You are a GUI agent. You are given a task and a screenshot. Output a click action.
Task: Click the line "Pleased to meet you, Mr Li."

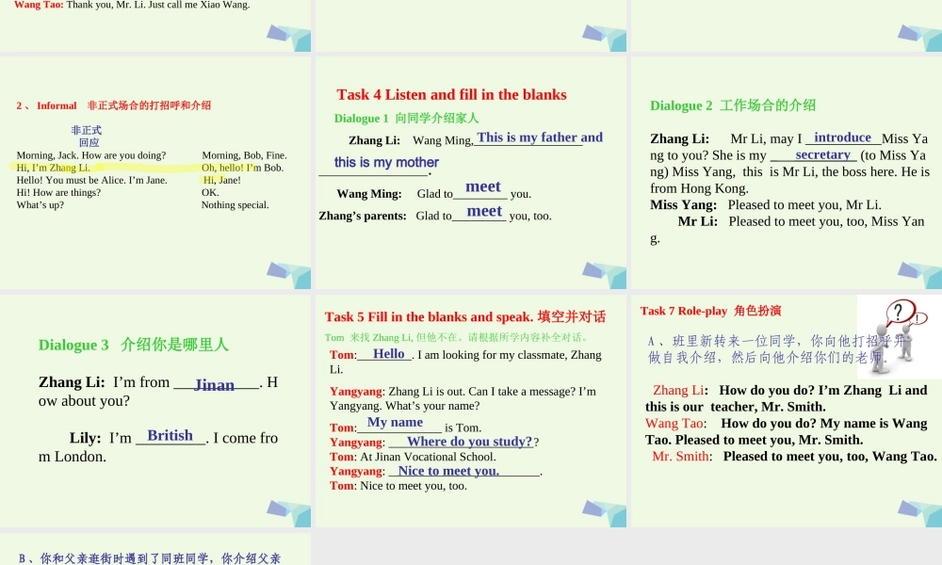(x=804, y=204)
